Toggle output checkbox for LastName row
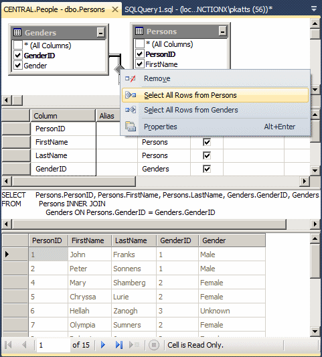 [x=207, y=155]
